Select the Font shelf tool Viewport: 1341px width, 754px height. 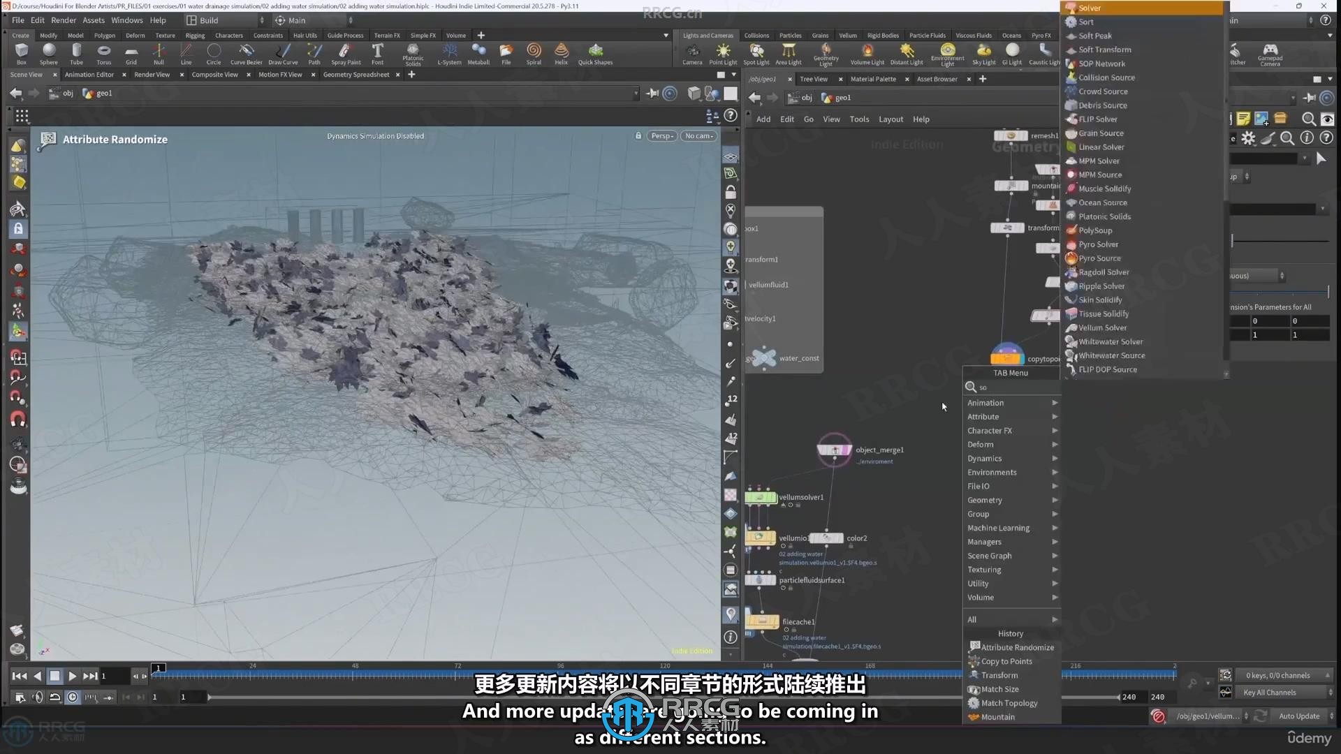point(377,54)
